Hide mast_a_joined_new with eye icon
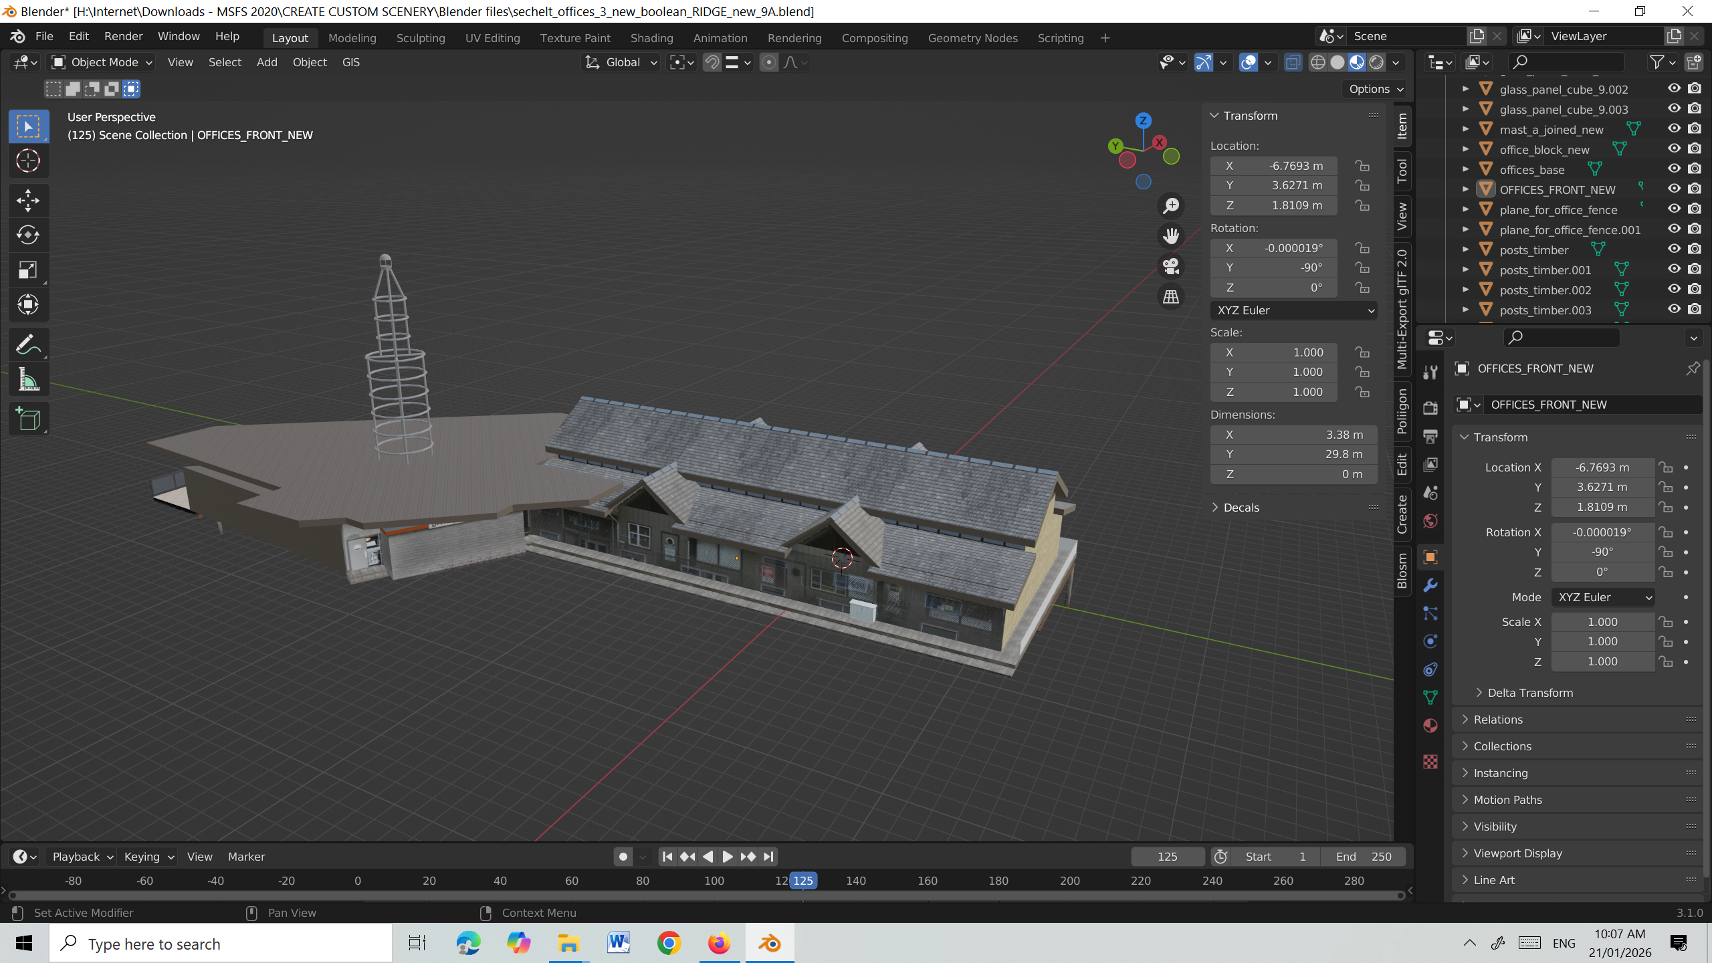The width and height of the screenshot is (1712, 963). pyautogui.click(x=1674, y=128)
